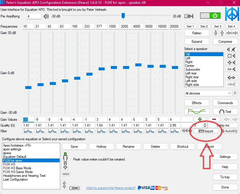Screen dimensions: 240x194
Task: Click the shift down arrow icon
Action: pyautogui.click(x=216, y=33)
